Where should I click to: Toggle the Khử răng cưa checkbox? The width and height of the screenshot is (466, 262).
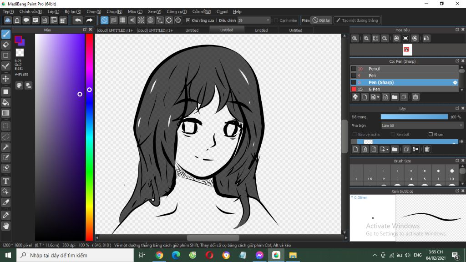coord(188,20)
